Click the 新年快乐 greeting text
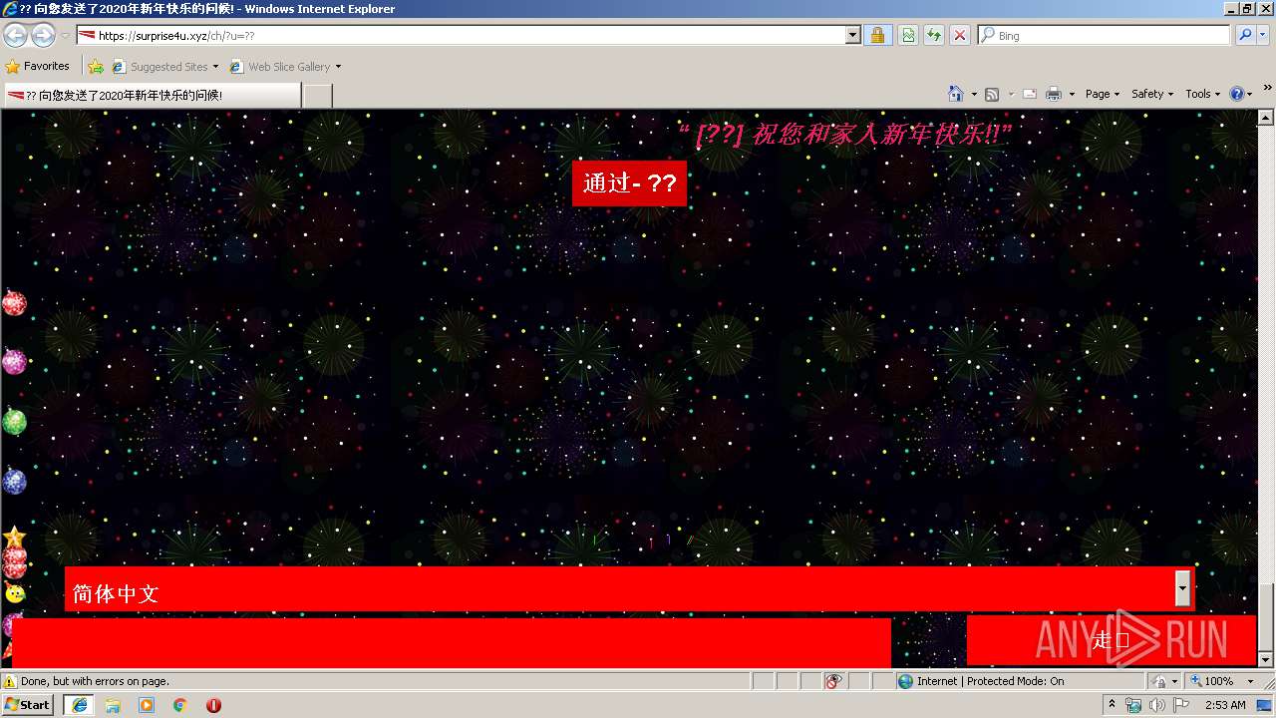Screen dimensions: 1276x718 coord(845,134)
